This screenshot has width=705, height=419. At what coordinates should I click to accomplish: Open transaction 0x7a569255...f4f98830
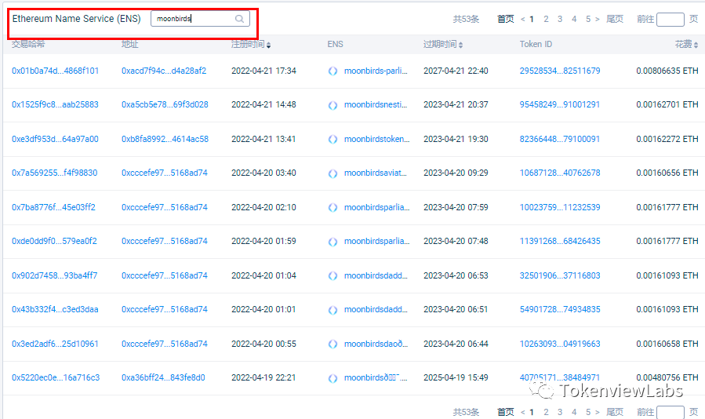[54, 173]
